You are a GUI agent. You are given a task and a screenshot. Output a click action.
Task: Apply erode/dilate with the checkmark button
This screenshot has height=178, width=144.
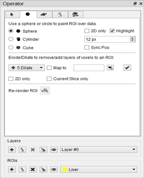127,68
